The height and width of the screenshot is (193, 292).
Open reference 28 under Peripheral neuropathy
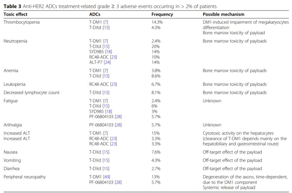(x=118, y=182)
